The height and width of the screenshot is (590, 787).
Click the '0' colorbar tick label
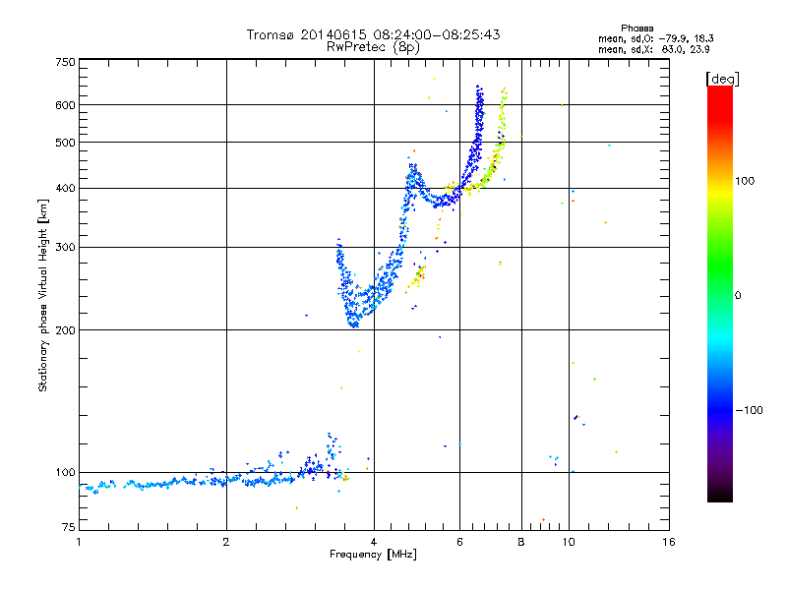tap(737, 296)
